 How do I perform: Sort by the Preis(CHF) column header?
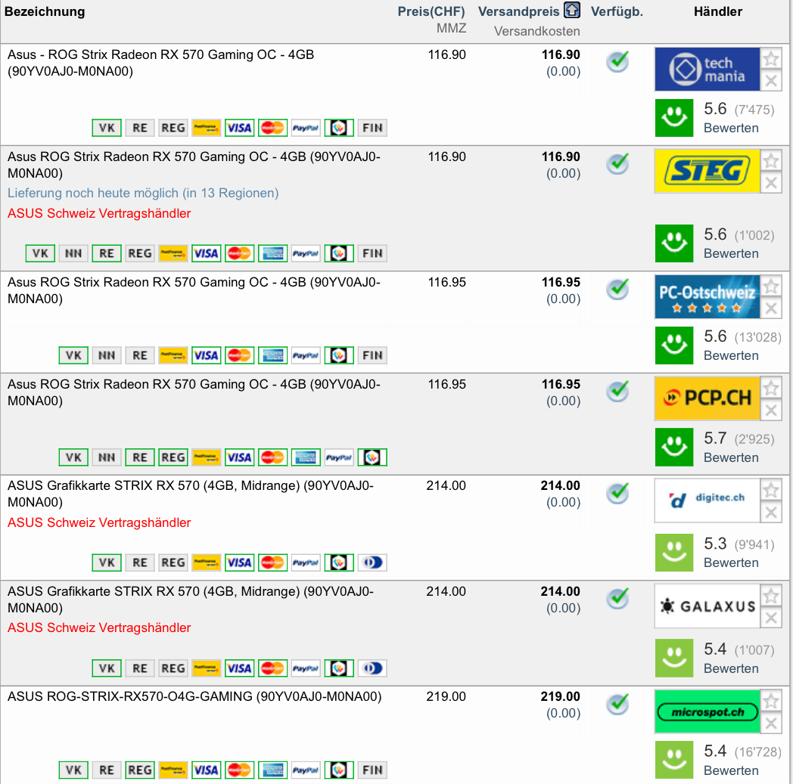click(x=431, y=11)
